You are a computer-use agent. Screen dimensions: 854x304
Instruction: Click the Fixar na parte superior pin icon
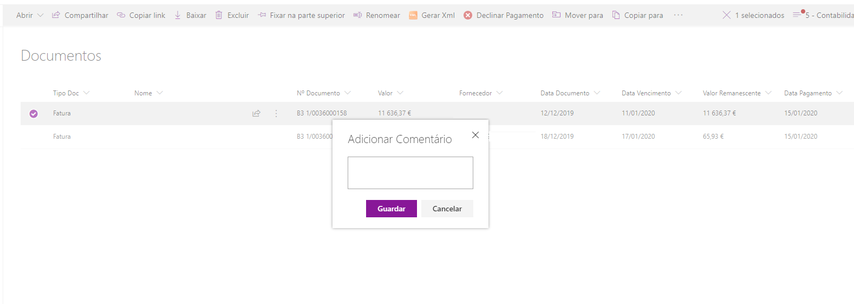pos(262,15)
